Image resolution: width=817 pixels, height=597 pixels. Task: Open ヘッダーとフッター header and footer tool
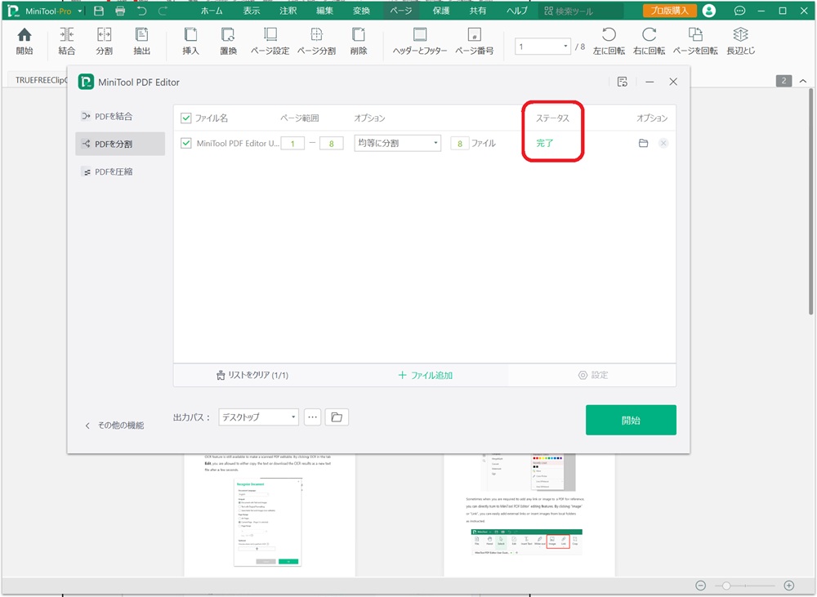click(420, 41)
